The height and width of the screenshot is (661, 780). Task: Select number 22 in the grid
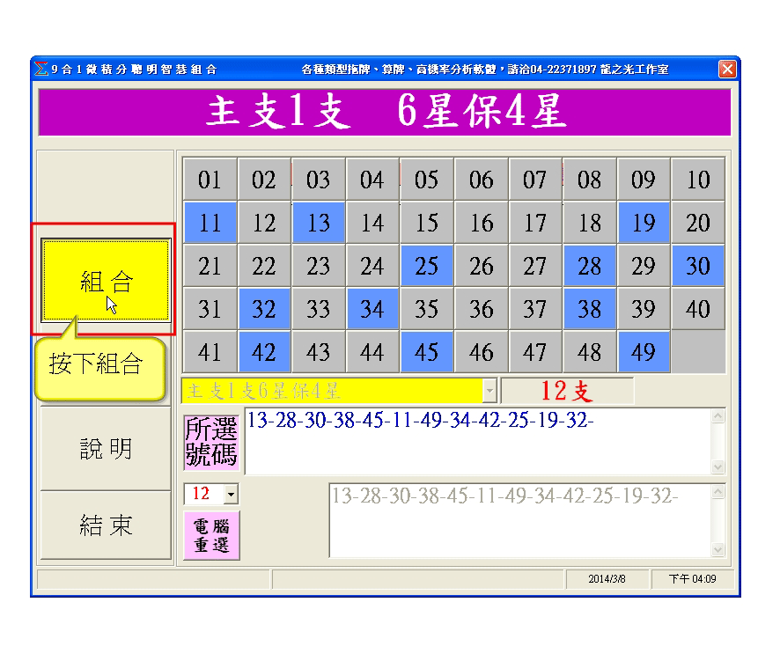click(x=264, y=266)
